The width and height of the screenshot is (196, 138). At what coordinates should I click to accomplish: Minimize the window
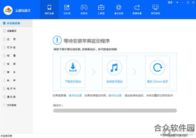click(x=183, y=3)
